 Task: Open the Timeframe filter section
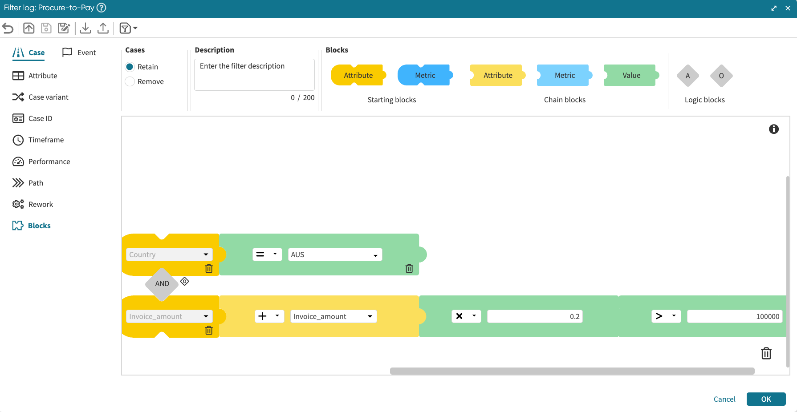pyautogui.click(x=46, y=140)
